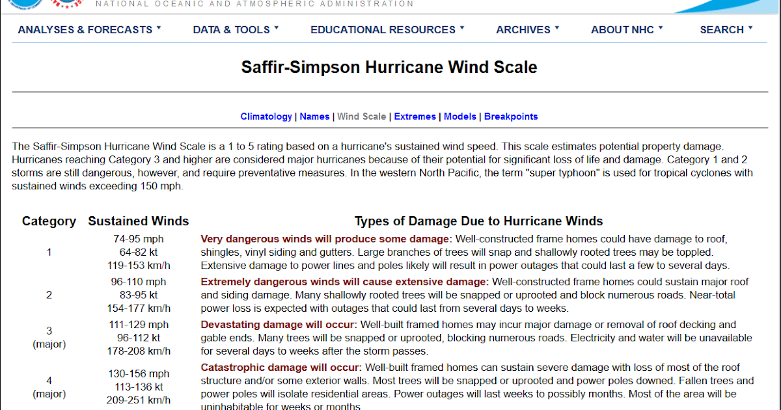Click the Sustained Winds column header
The height and width of the screenshot is (410, 781).
coord(138,221)
